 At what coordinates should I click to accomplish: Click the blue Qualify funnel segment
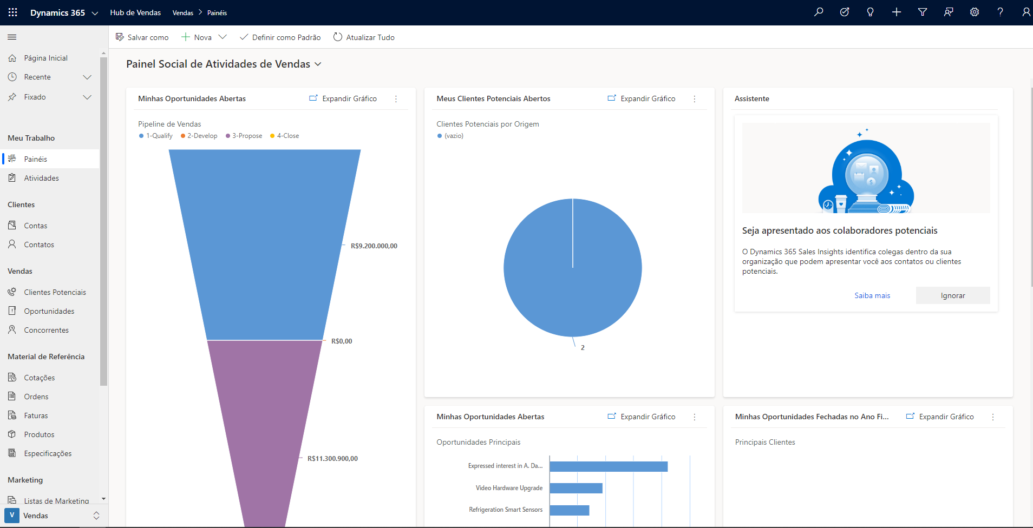265,243
